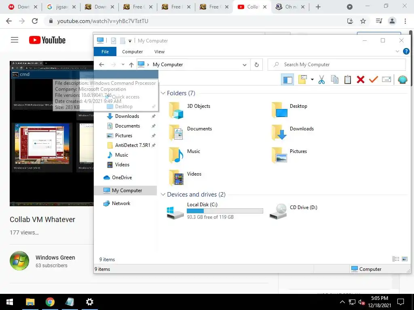414x310 pixels.
Task: Switch to details view layout icon
Action: 395,259
